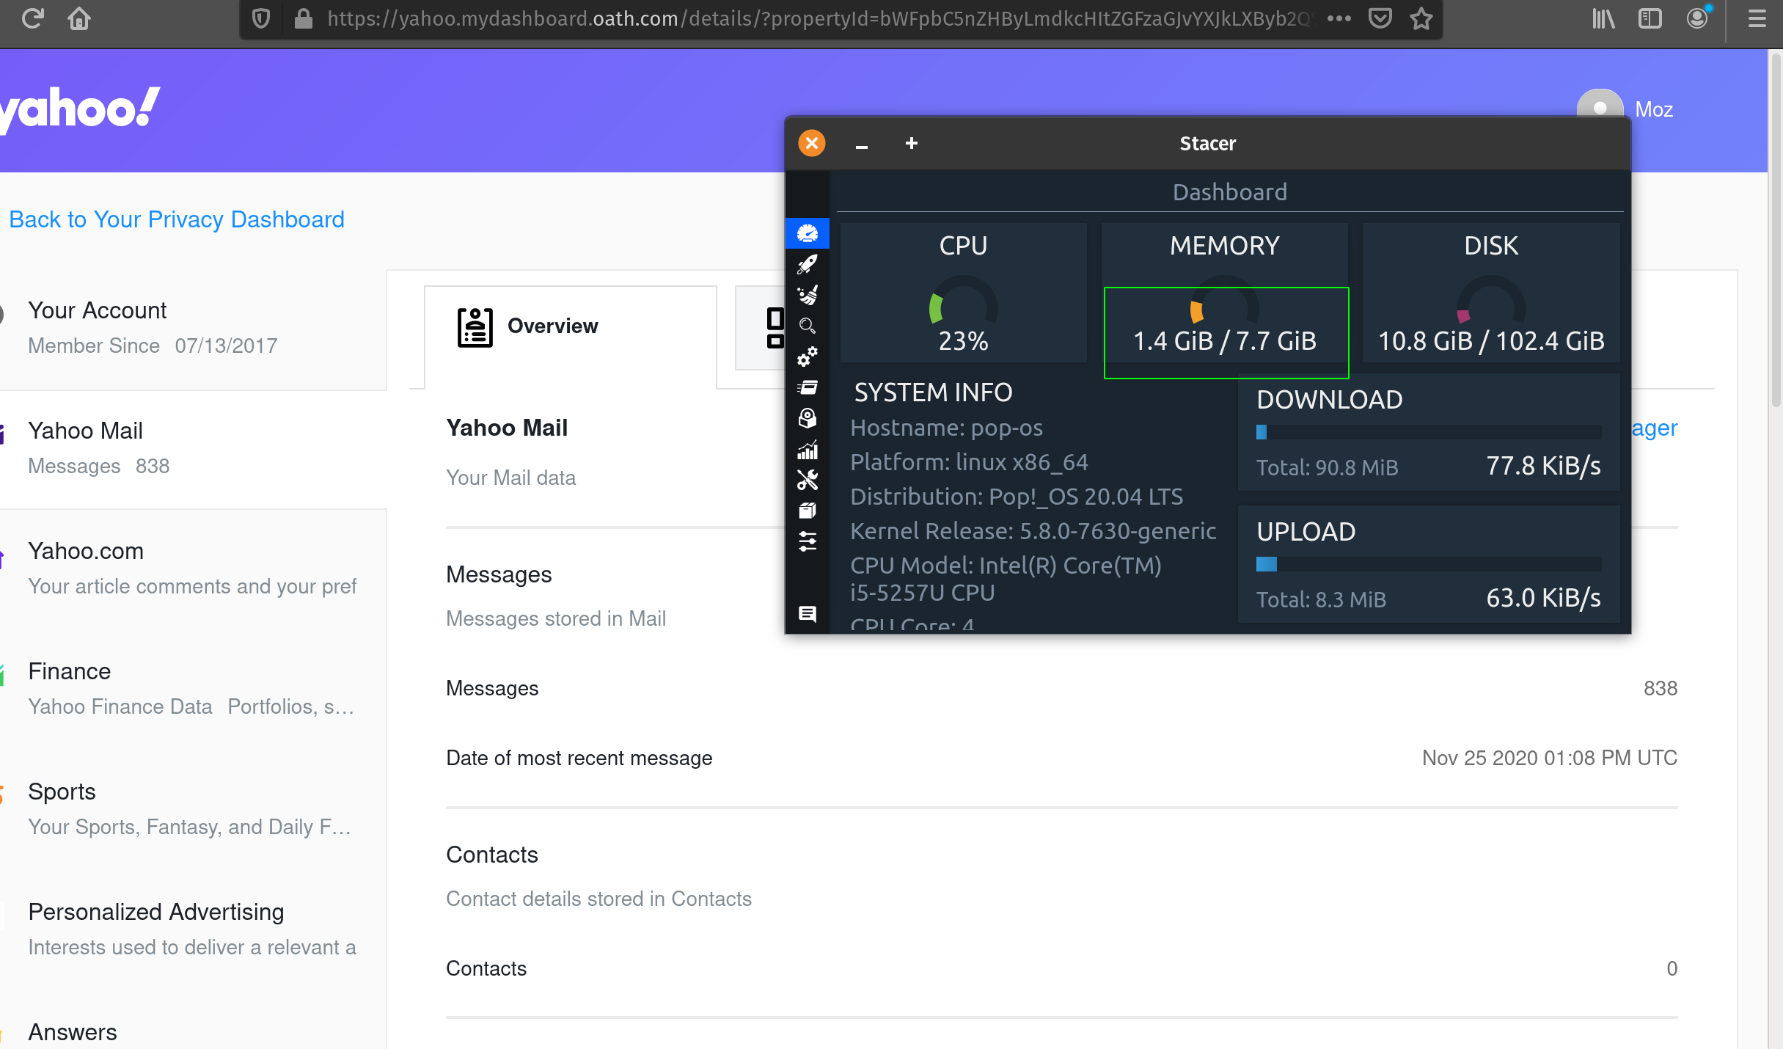Screen dimensions: 1783x1049
Task: Click the Upload progress bar
Action: (x=1428, y=565)
